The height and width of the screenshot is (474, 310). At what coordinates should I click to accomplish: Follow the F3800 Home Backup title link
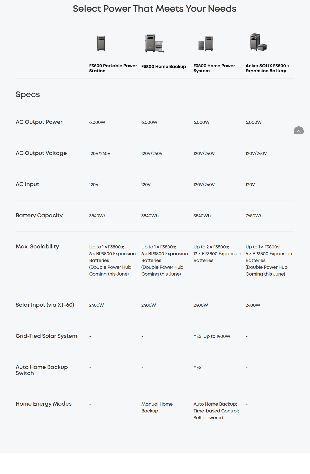pos(164,67)
